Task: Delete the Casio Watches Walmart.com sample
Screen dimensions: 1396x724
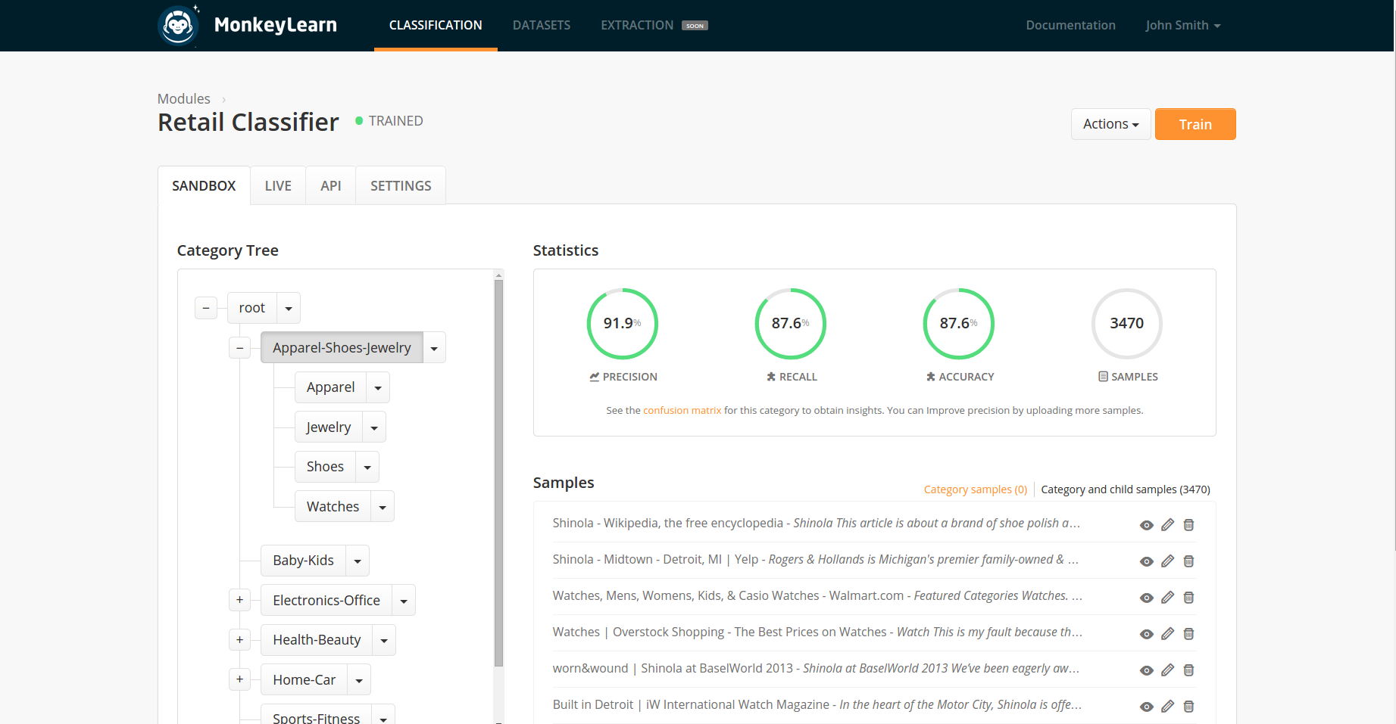Action: tap(1189, 598)
